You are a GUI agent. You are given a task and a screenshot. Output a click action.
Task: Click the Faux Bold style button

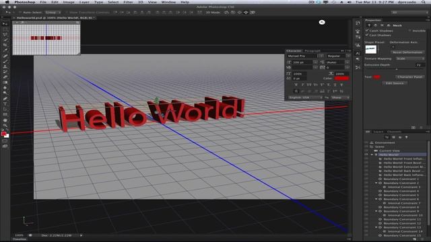click(x=296, y=85)
